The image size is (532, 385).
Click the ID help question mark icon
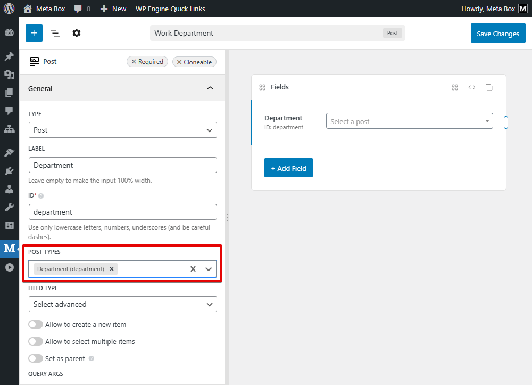click(x=41, y=196)
